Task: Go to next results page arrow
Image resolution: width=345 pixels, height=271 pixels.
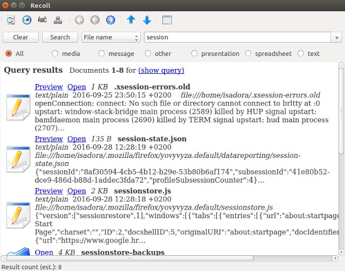Action: [x=111, y=20]
